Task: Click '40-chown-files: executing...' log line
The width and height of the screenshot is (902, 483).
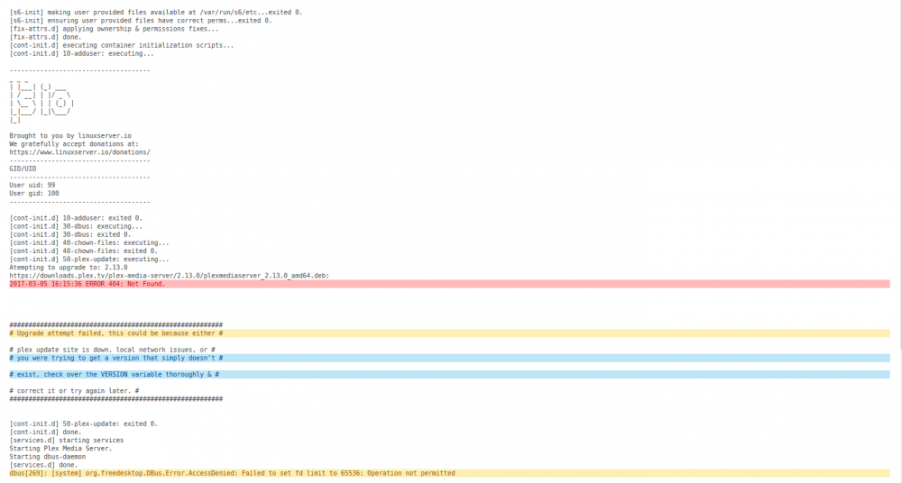Action: [89, 243]
